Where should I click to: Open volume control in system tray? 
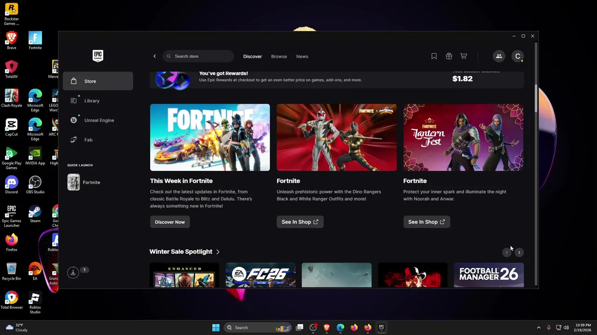567,328
